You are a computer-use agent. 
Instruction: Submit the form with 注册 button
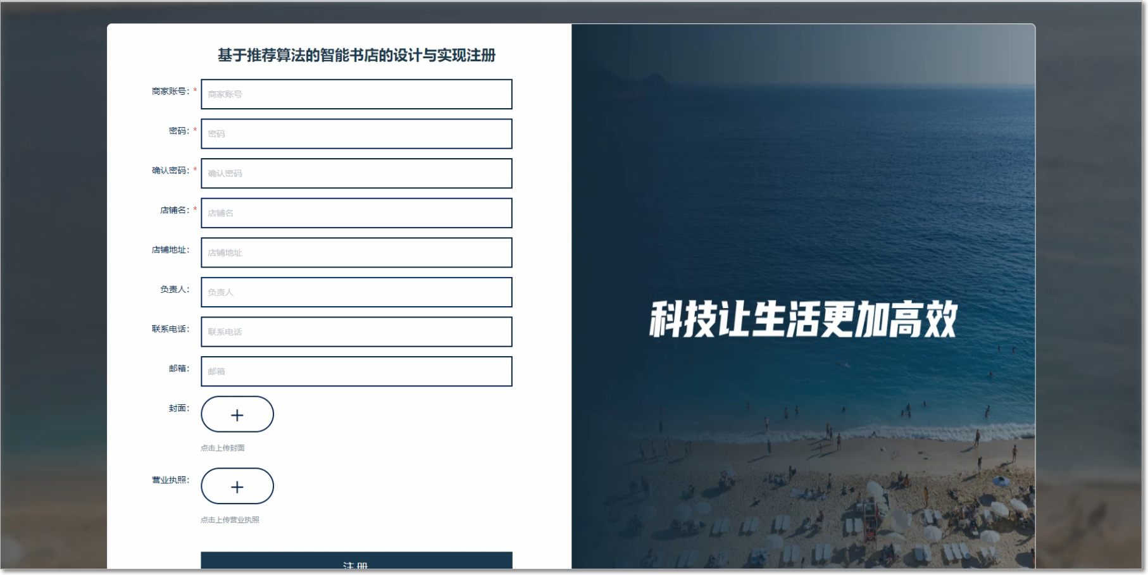[356, 560]
